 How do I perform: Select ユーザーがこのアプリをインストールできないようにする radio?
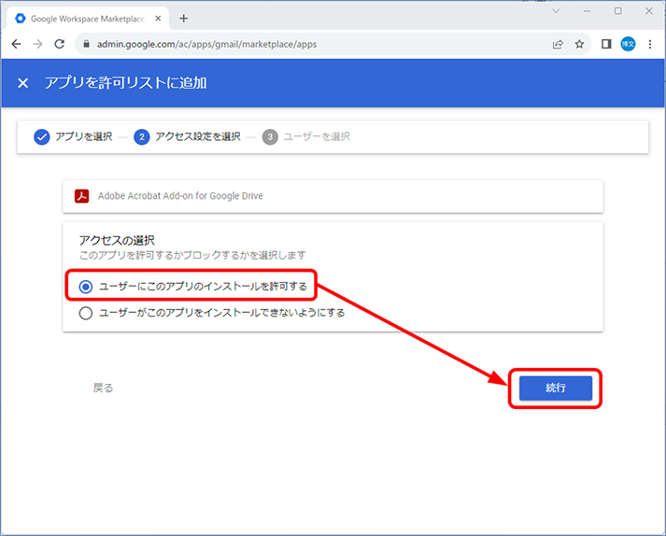click(86, 314)
